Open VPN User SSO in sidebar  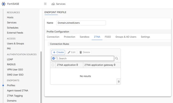tap(15, 70)
